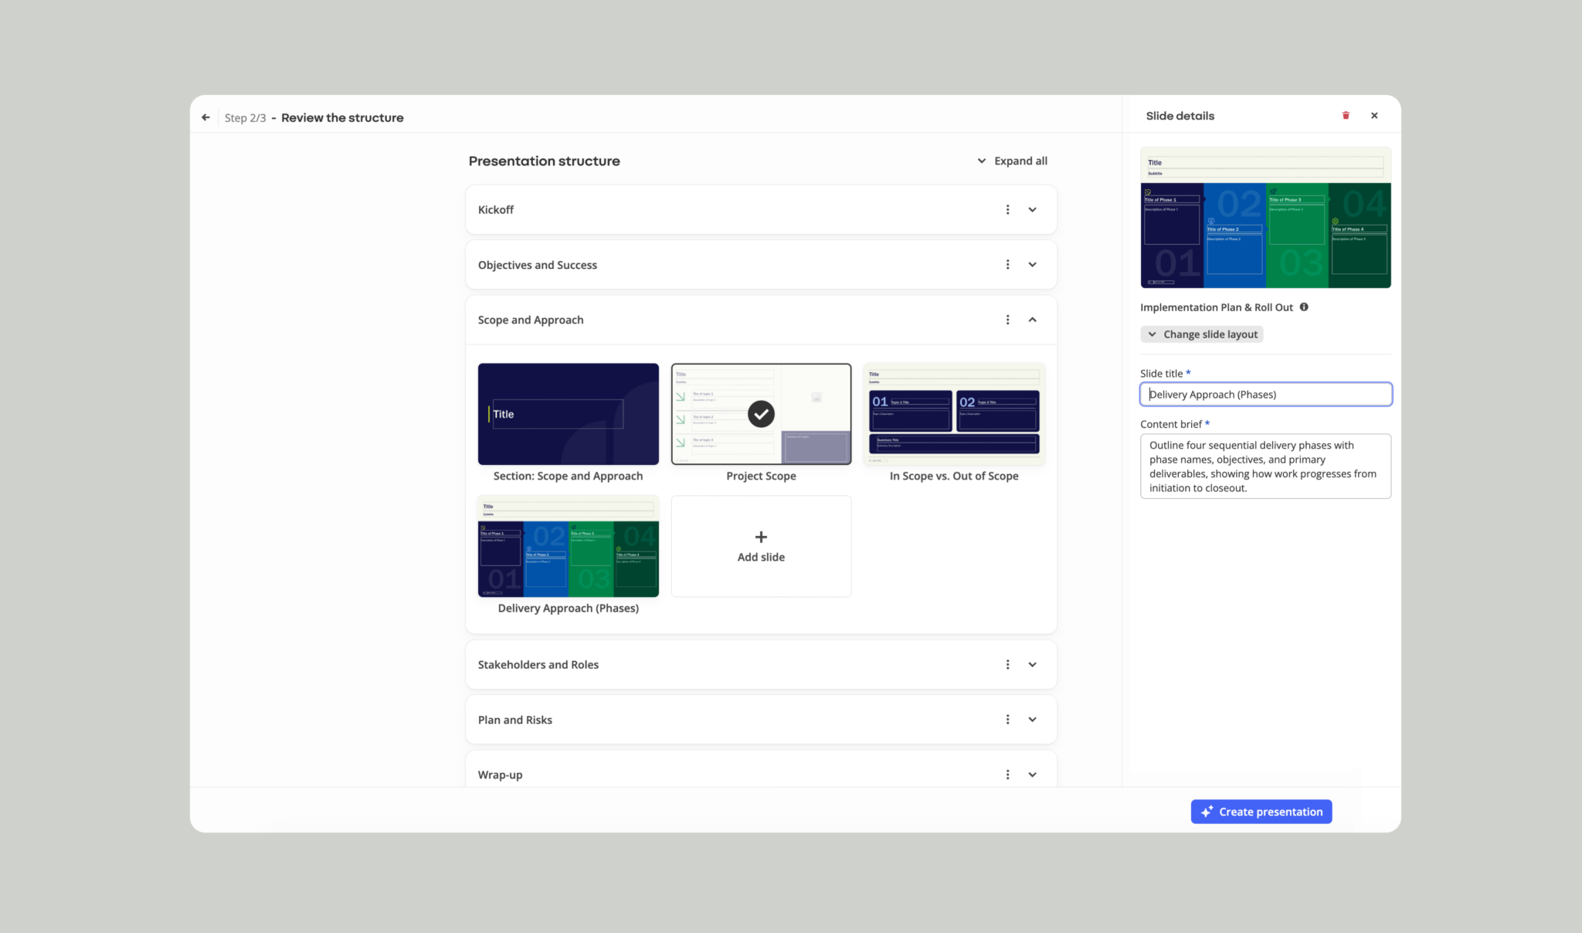1582x933 pixels.
Task: Open the Wrap-up section options menu
Action: (x=1007, y=775)
